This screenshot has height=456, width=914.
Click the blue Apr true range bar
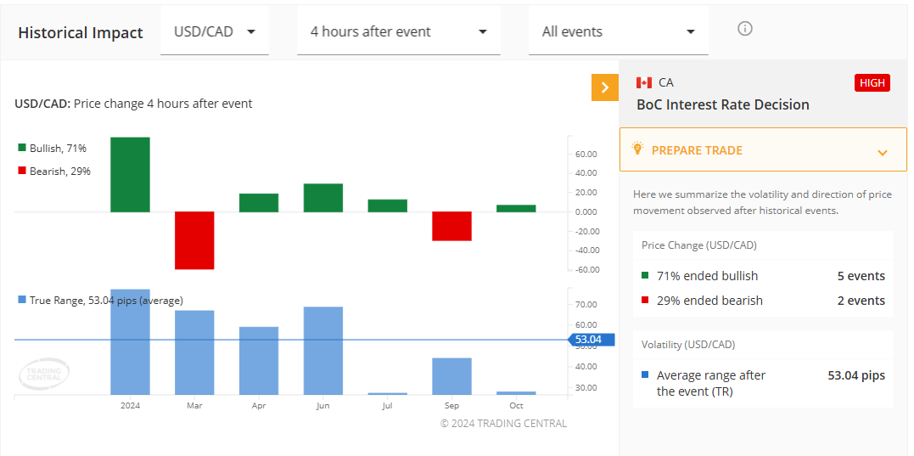(259, 361)
